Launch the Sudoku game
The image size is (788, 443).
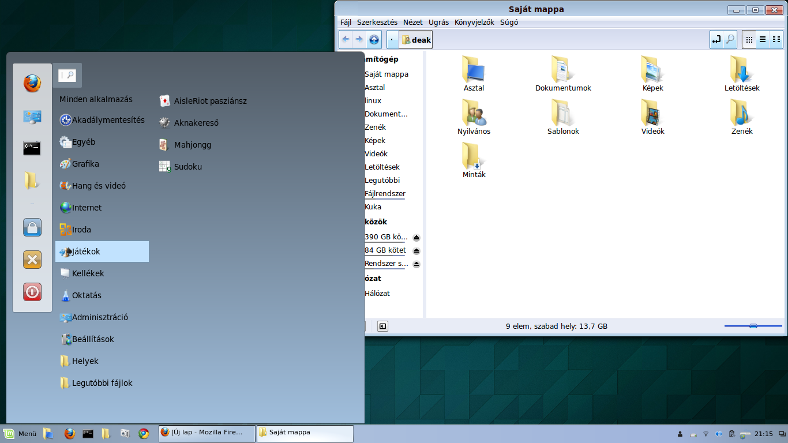[x=181, y=167]
